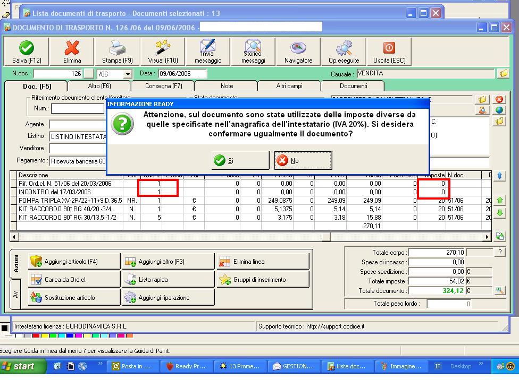Select the red color swatch in Paint palette
The height and width of the screenshot is (380, 519).
(36, 336)
